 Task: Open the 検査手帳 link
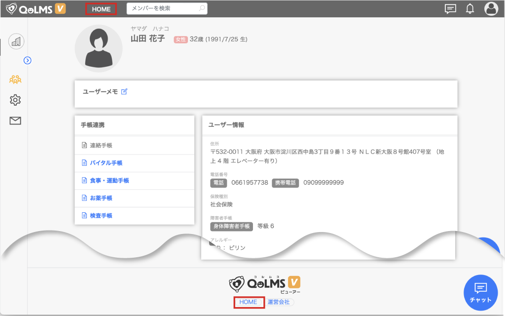(101, 216)
